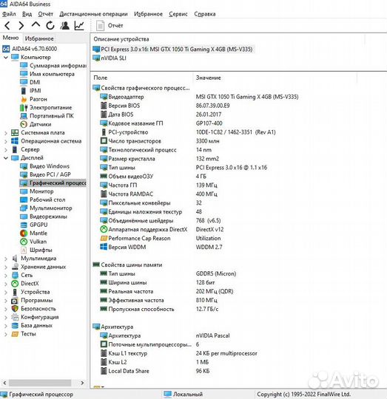
Task: Open the Сервис menu
Action: pos(178,14)
